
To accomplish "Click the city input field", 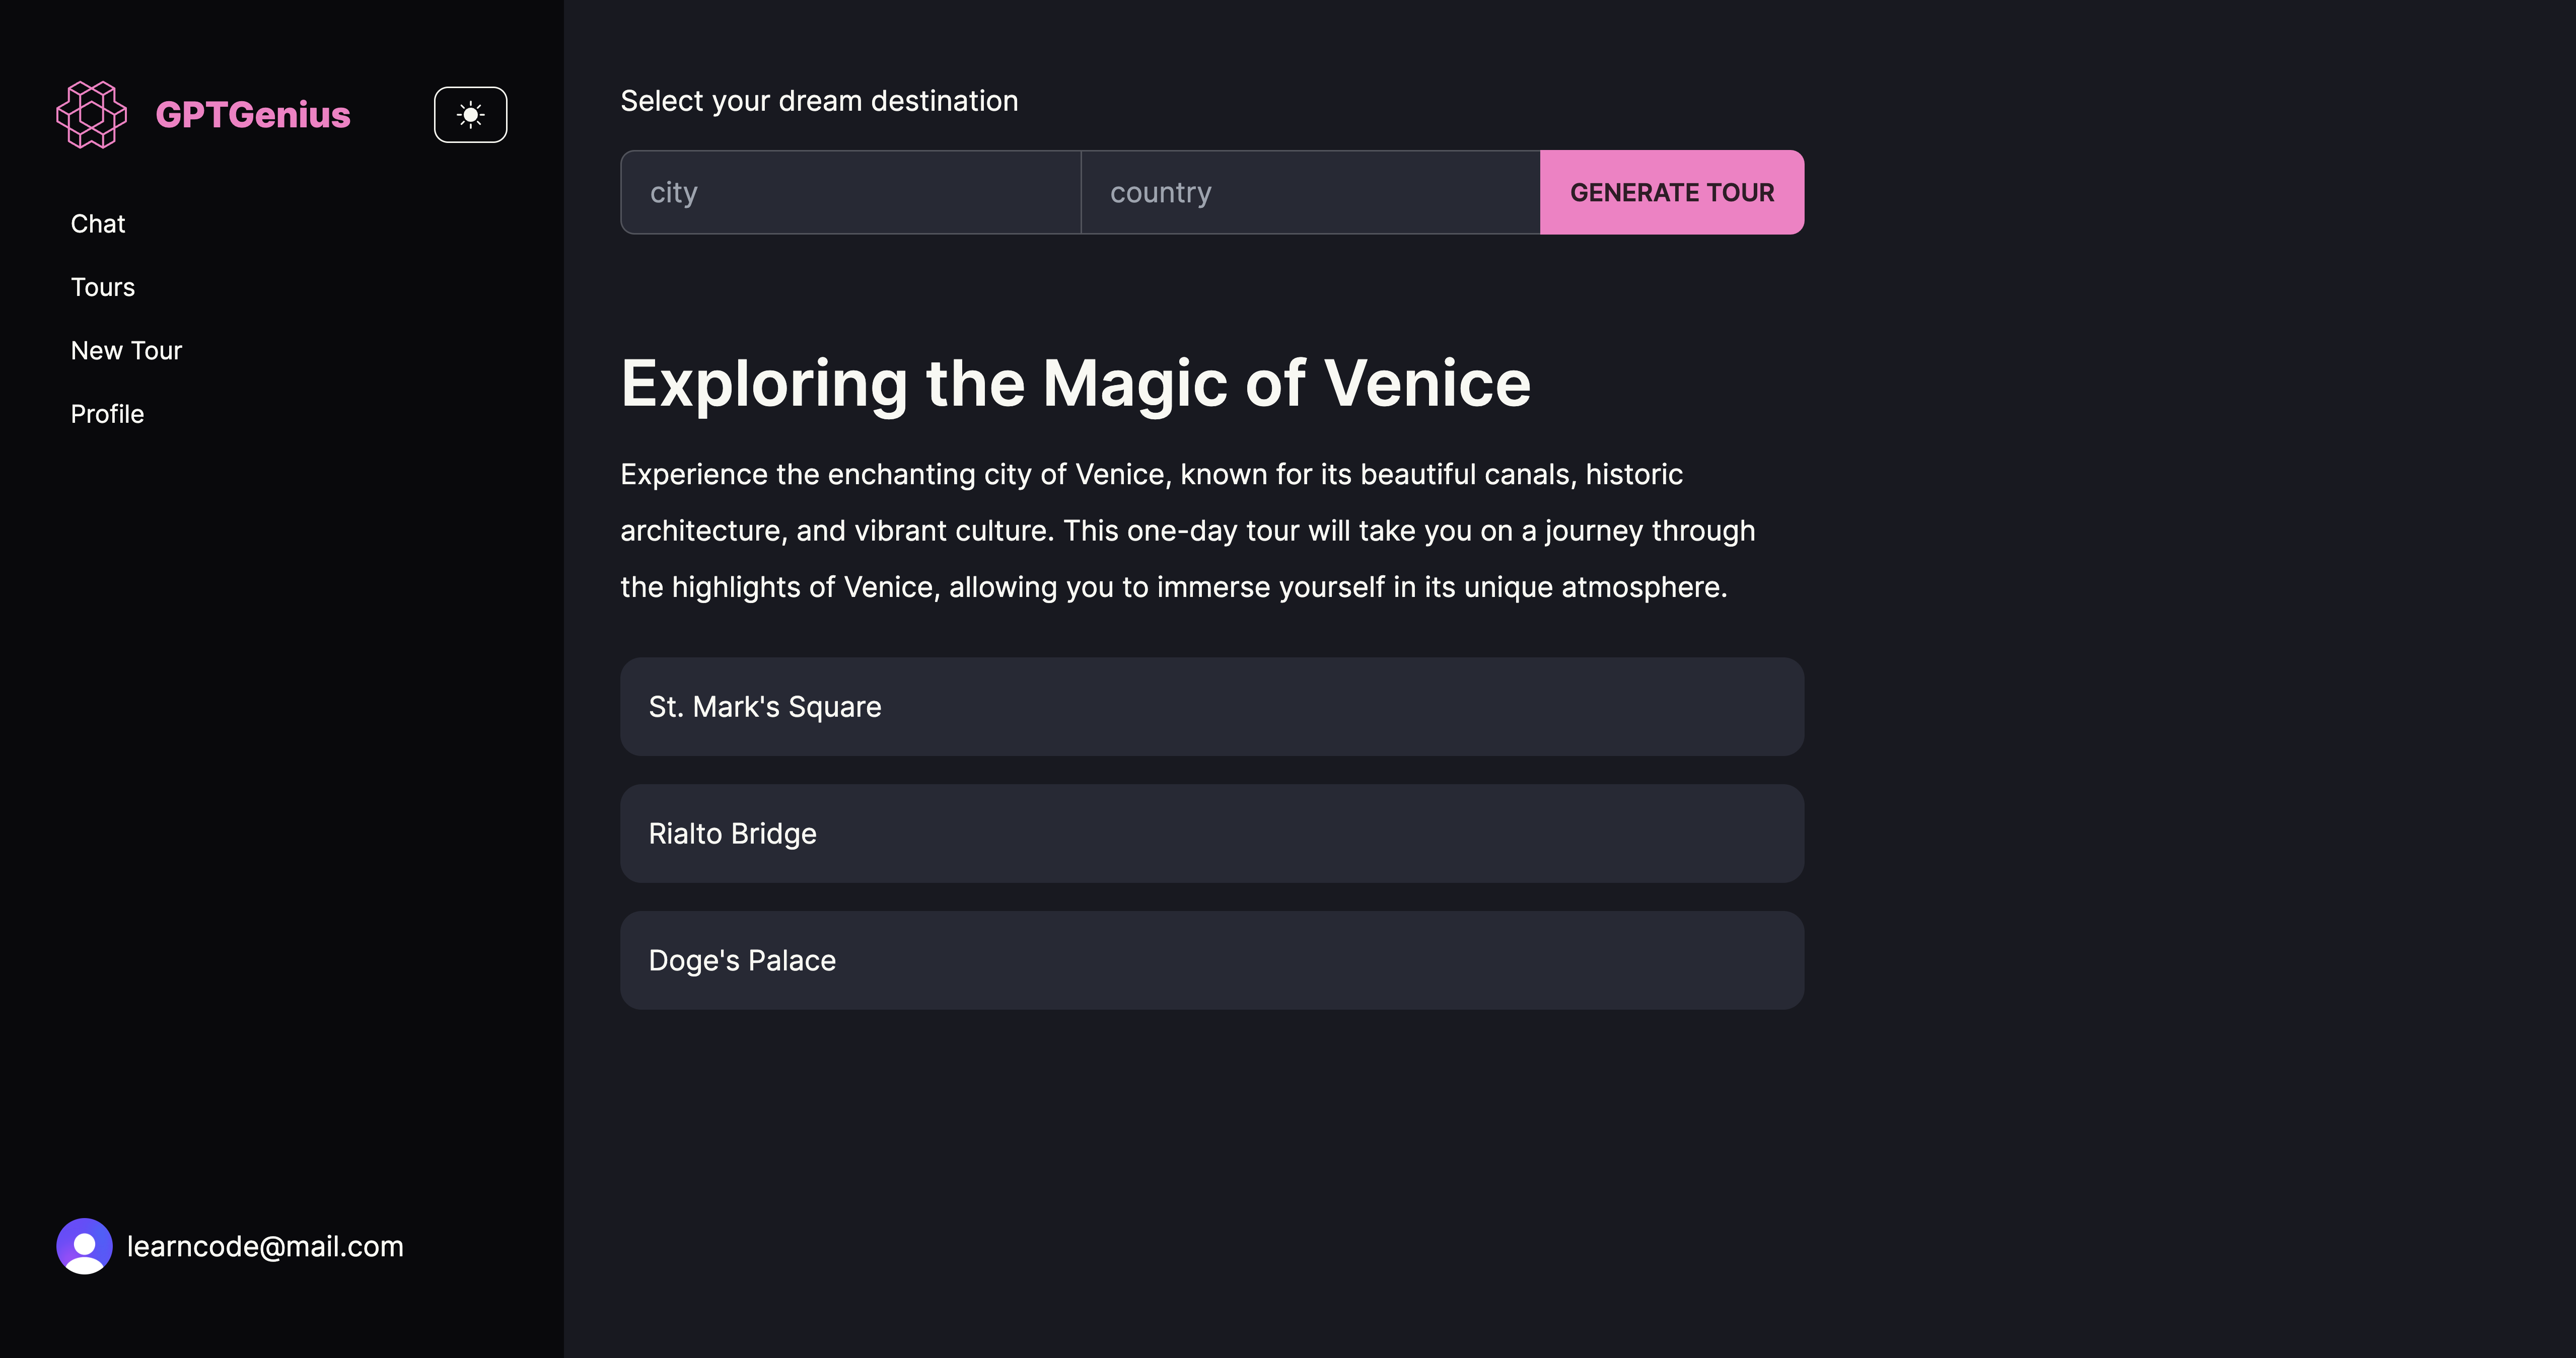I will (x=850, y=192).
